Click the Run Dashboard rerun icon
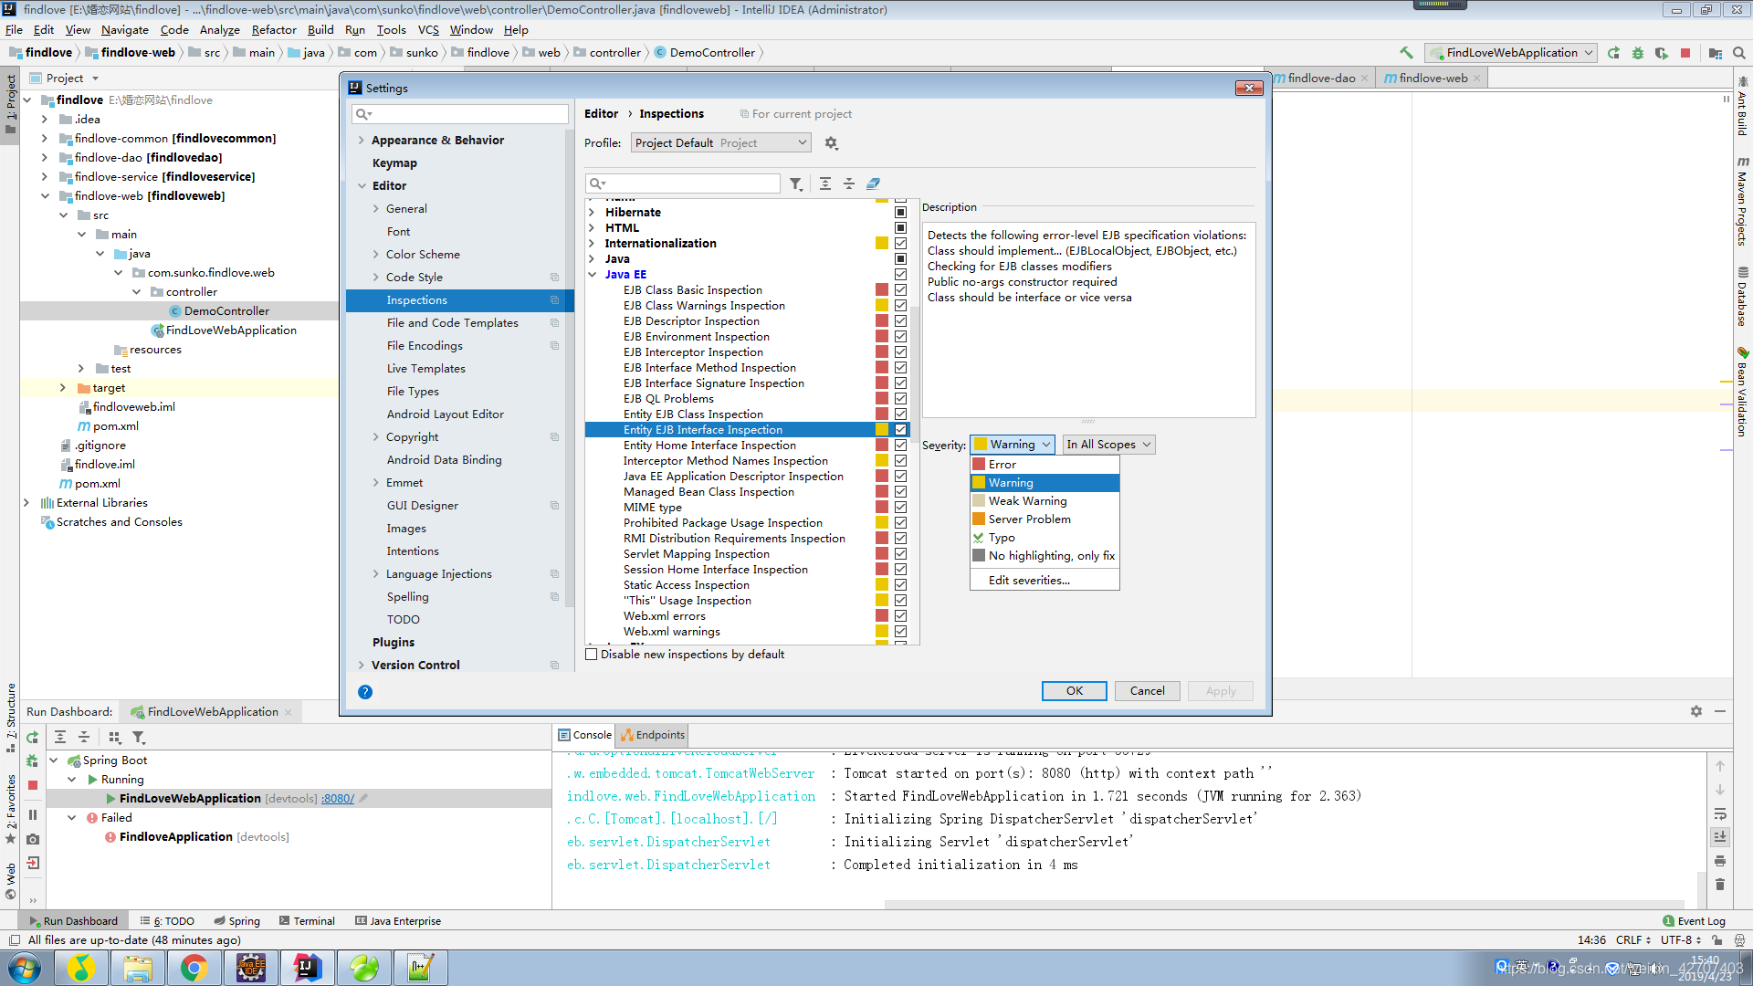The height and width of the screenshot is (986, 1753). (x=32, y=738)
